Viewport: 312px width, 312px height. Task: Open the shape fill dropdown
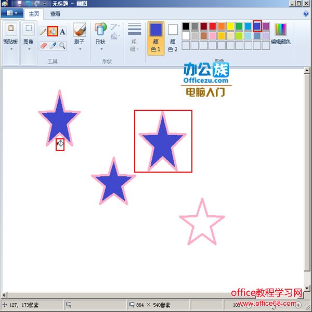pos(115,36)
